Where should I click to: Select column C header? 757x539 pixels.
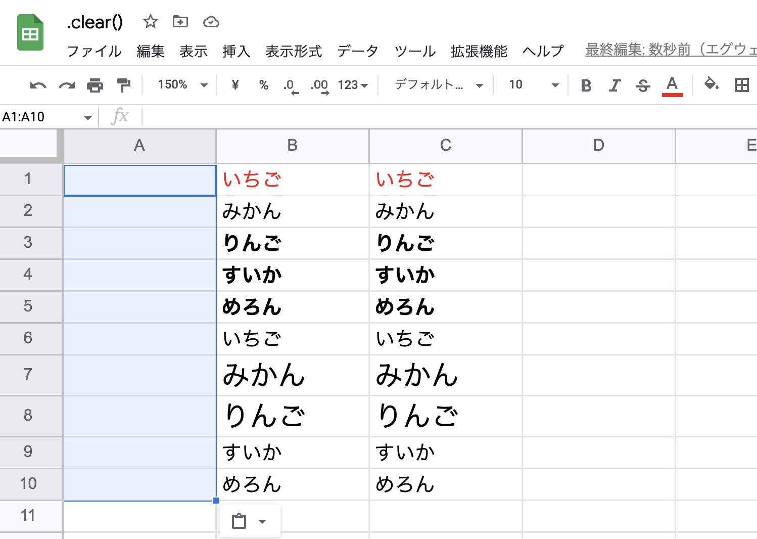(445, 146)
